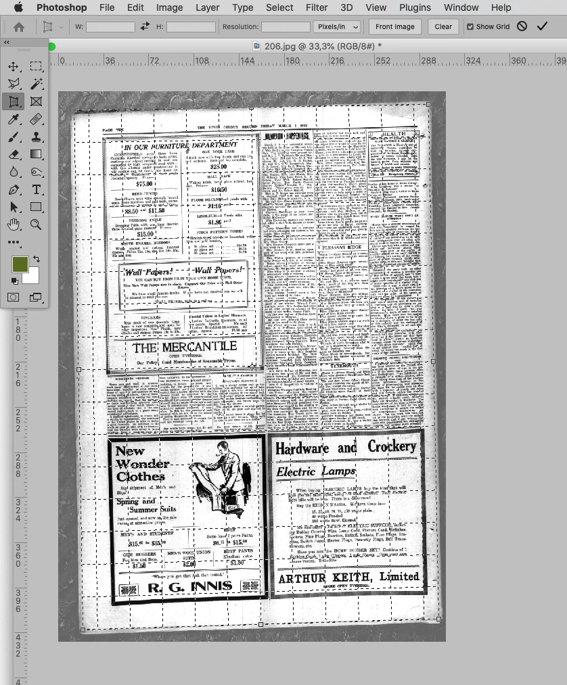
Task: Select the Magic Wand tool
Action: (36, 84)
